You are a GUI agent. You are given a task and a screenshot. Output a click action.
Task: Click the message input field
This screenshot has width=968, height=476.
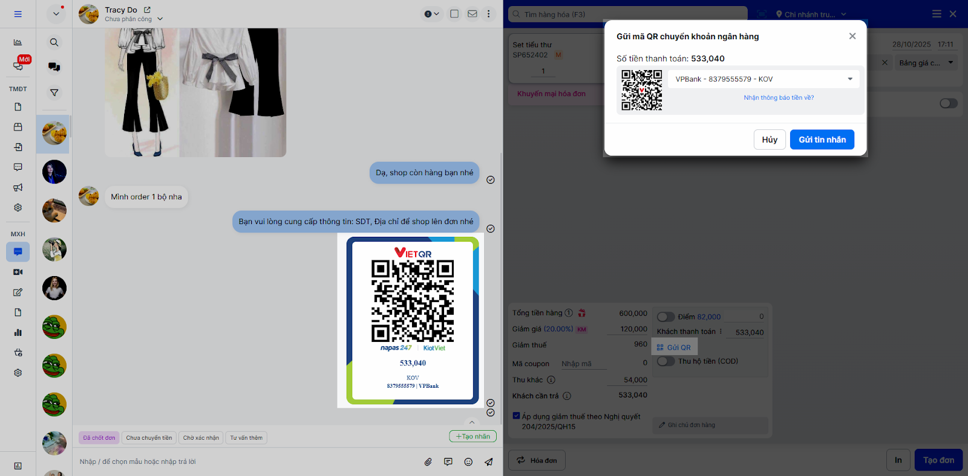248,462
